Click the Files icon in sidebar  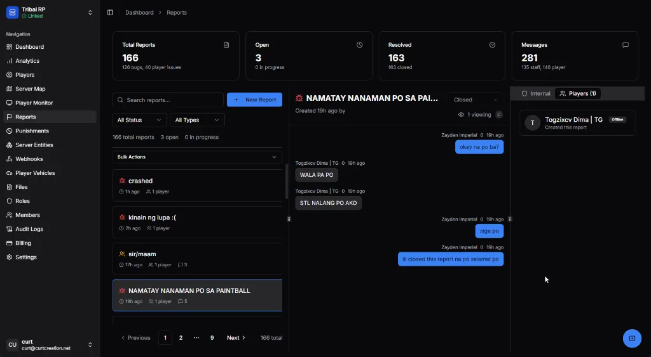point(10,187)
